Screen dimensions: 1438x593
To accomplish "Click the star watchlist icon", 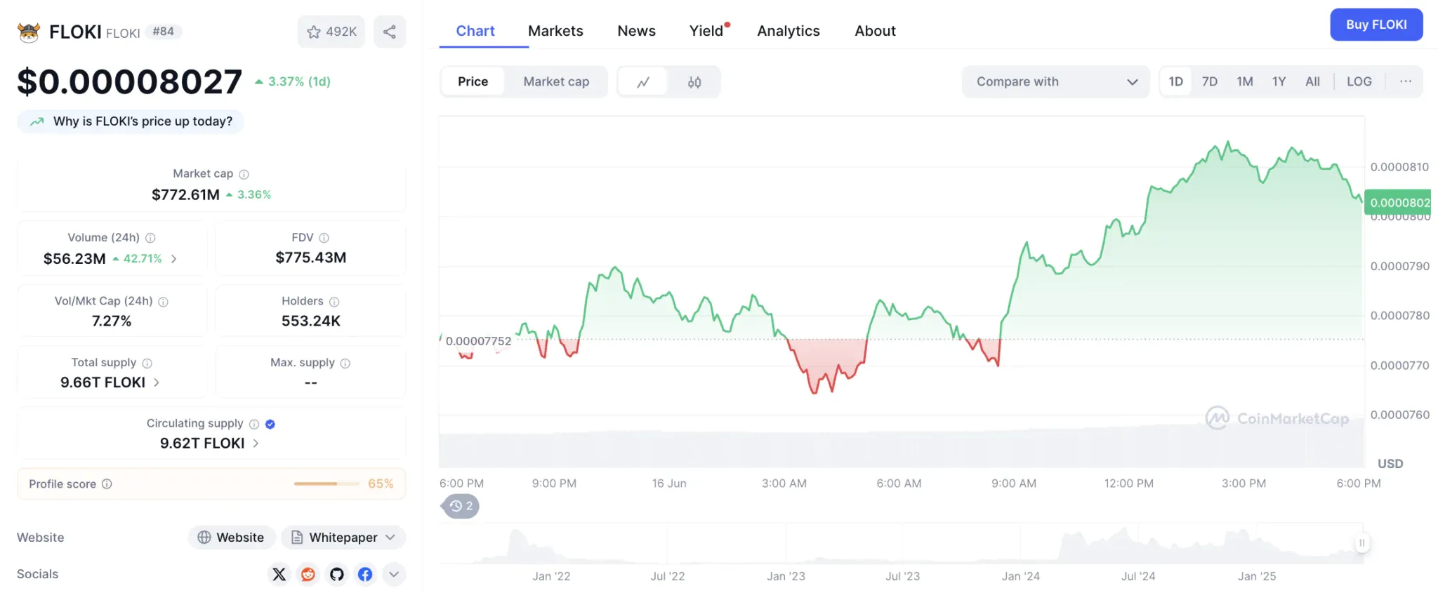I will point(314,32).
